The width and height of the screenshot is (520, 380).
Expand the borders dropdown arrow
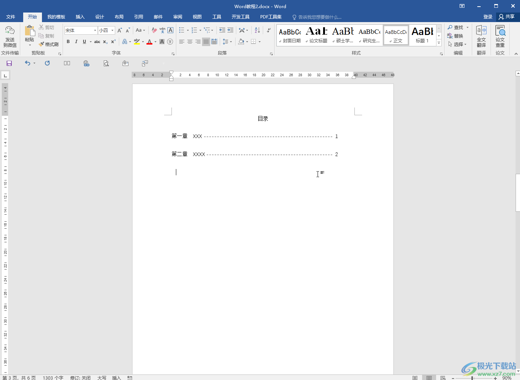pos(260,42)
